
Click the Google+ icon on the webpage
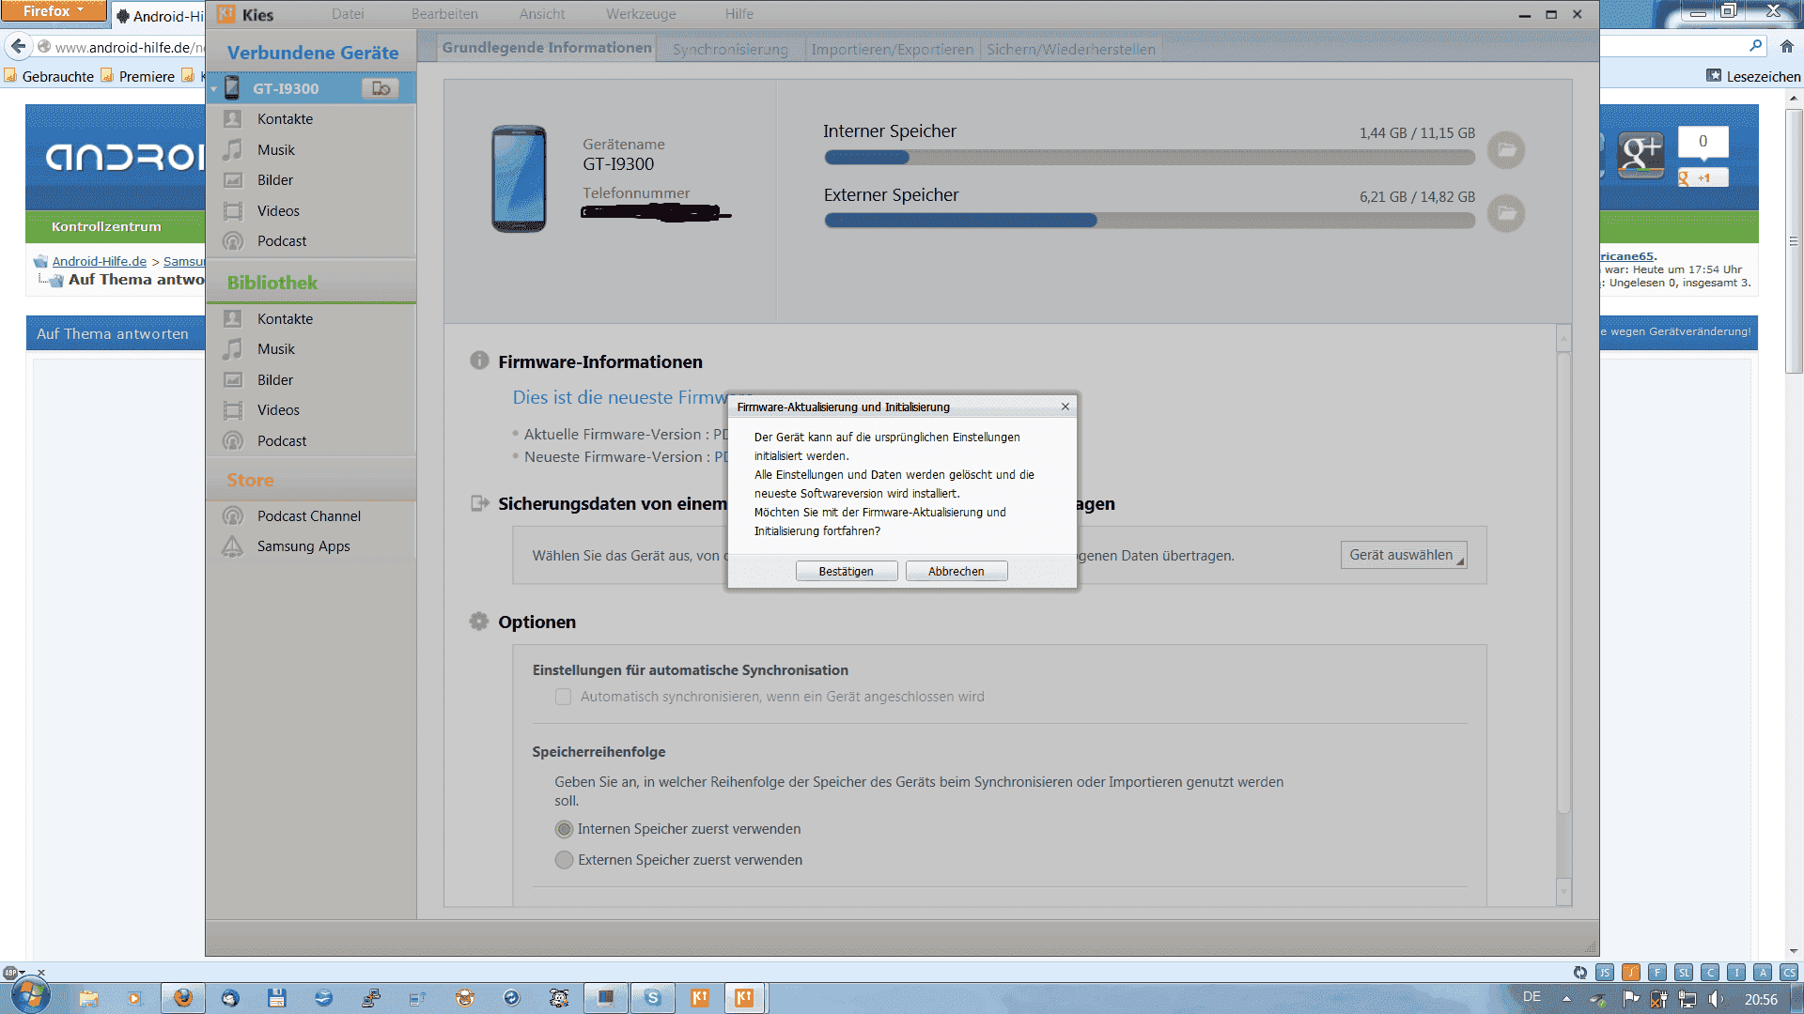[1641, 155]
